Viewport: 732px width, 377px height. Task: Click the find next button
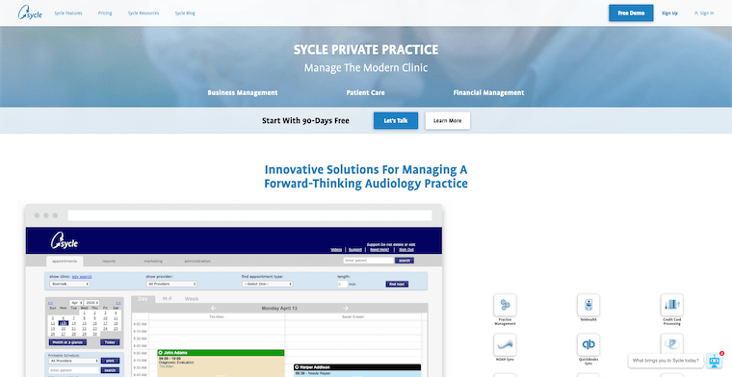point(397,284)
